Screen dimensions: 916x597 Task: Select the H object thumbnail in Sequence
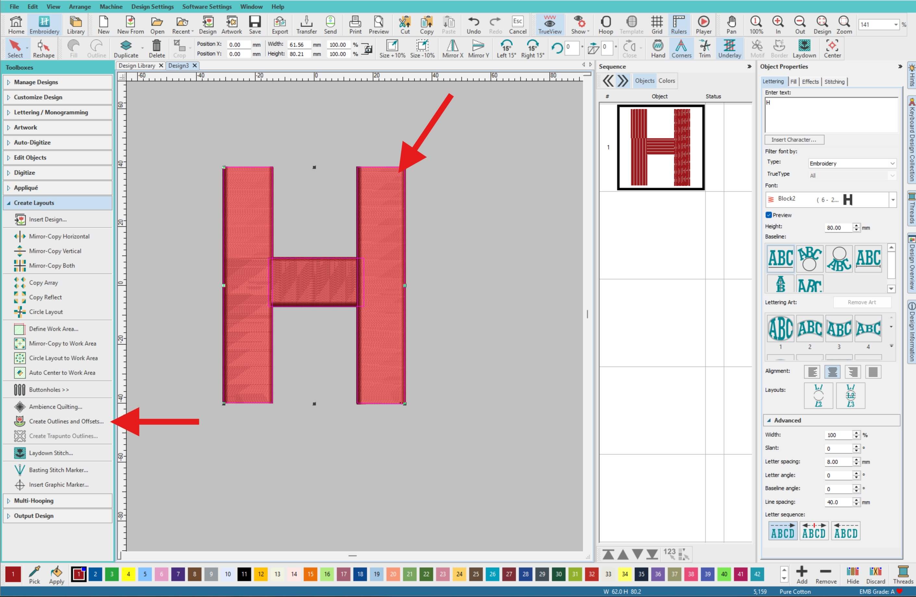(x=660, y=147)
